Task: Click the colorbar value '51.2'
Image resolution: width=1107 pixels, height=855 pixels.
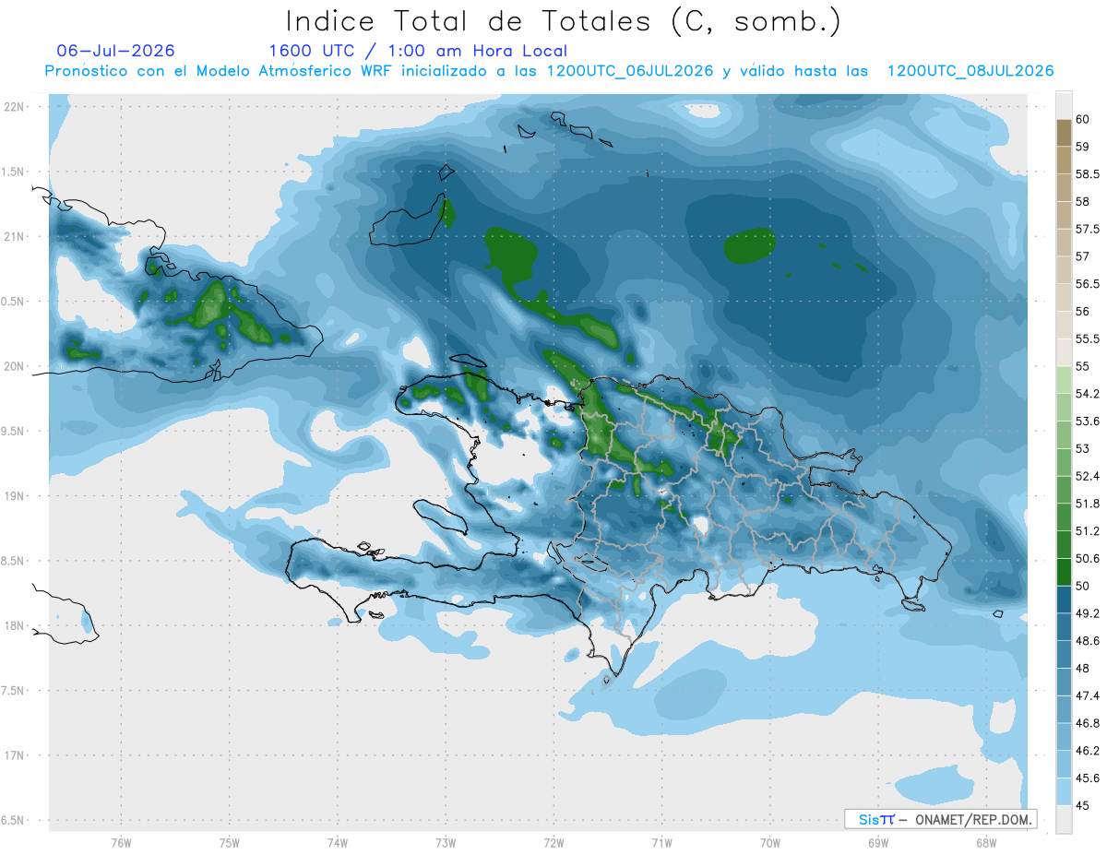Action: point(1088,531)
